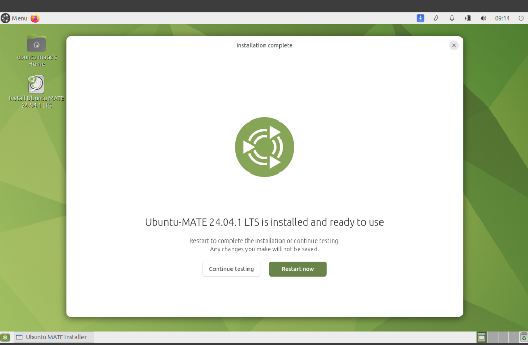Open the power session menu icon
Screen dimensions: 528x345
[x=521, y=18]
